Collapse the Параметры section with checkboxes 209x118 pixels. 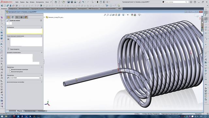[x=41, y=67]
